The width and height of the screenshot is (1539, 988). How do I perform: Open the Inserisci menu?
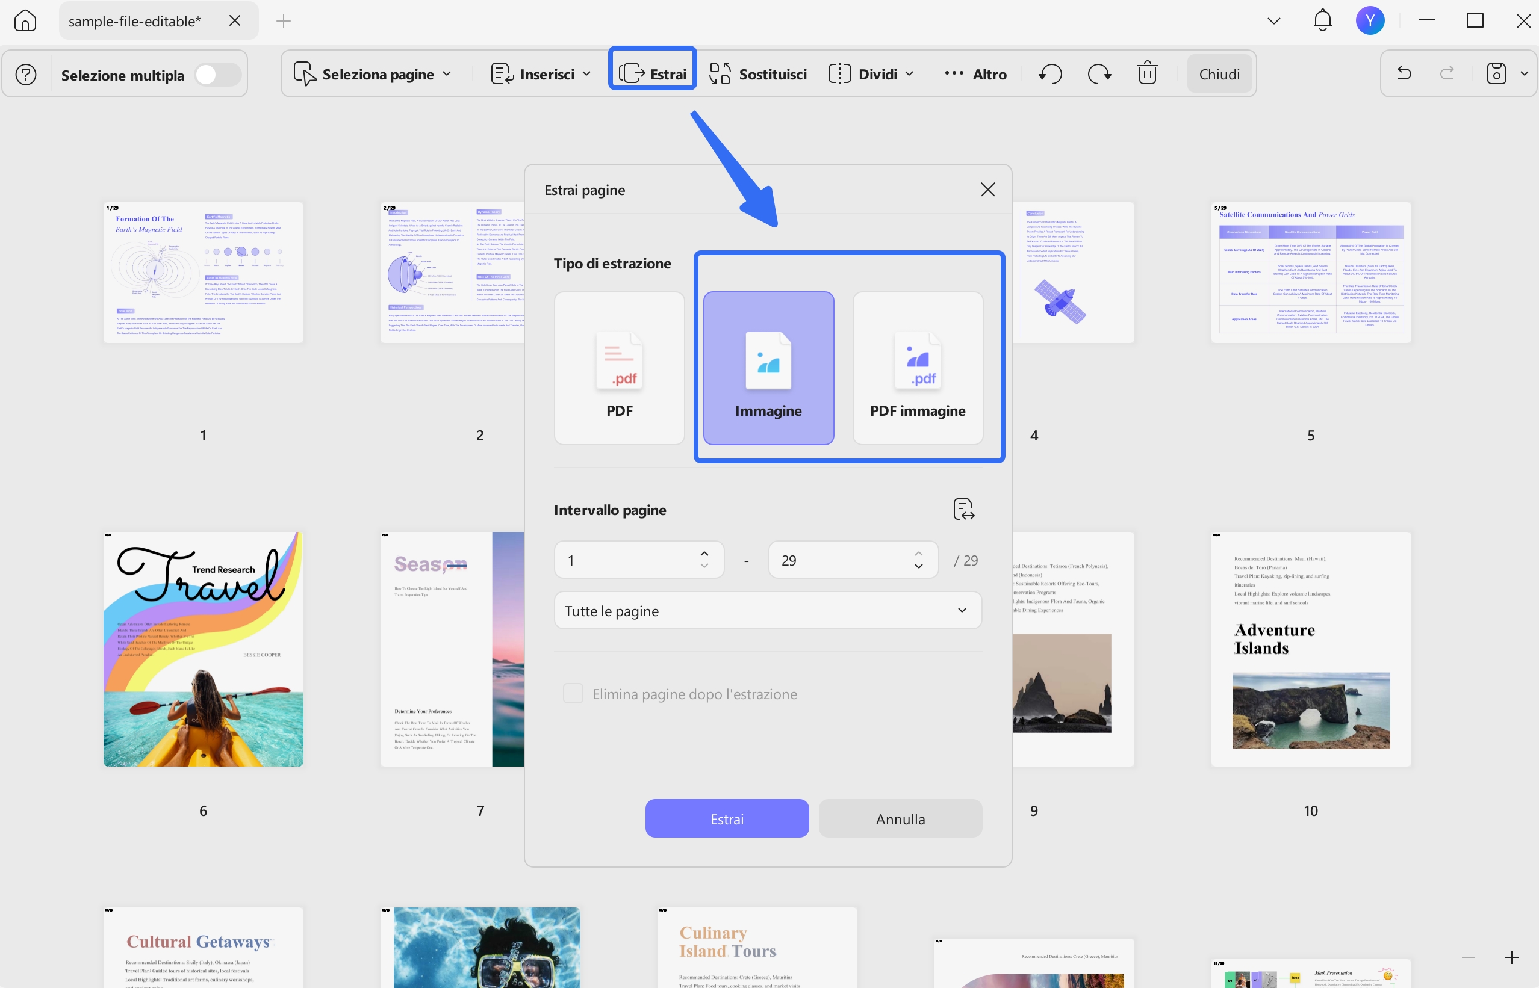point(541,75)
